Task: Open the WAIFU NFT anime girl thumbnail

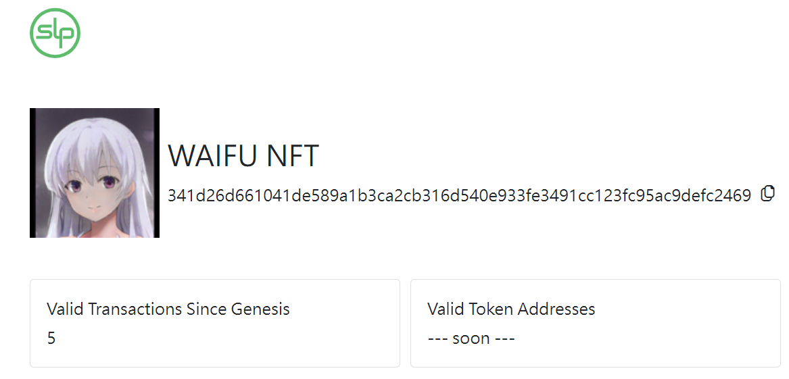Action: coord(95,173)
